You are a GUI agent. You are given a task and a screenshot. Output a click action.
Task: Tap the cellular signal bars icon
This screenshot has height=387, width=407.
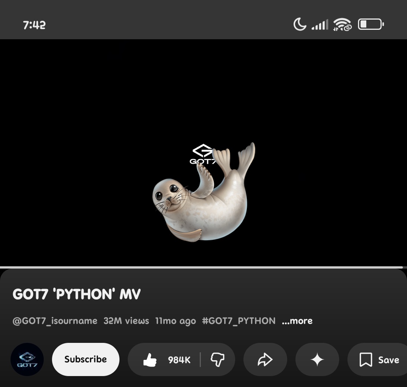[320, 25]
